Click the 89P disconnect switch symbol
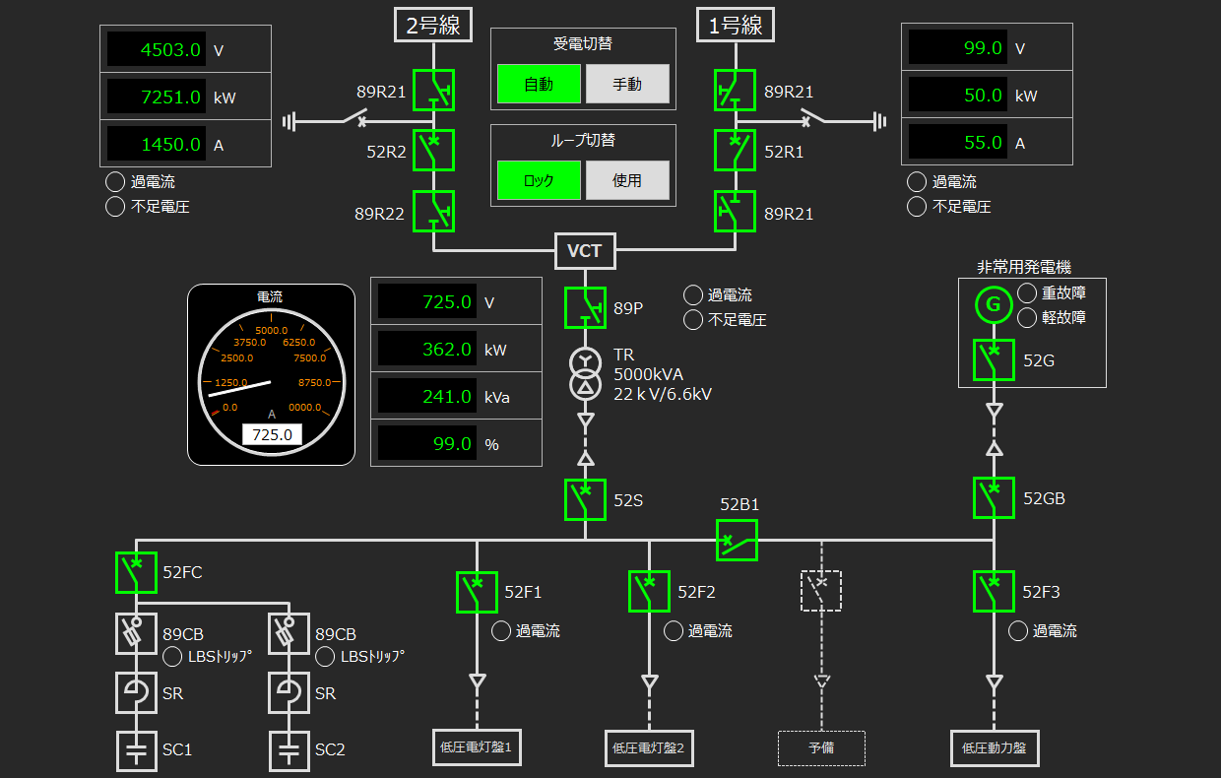Viewport: 1221px width, 778px height. [x=585, y=307]
